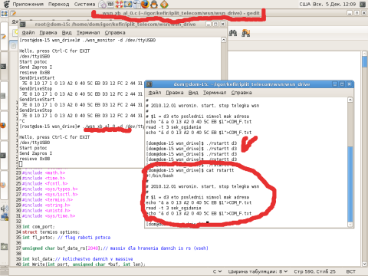Open the clock showing Вск. 5 Дек. 12:09
This screenshot has width=368, height=276.
coord(333,4)
